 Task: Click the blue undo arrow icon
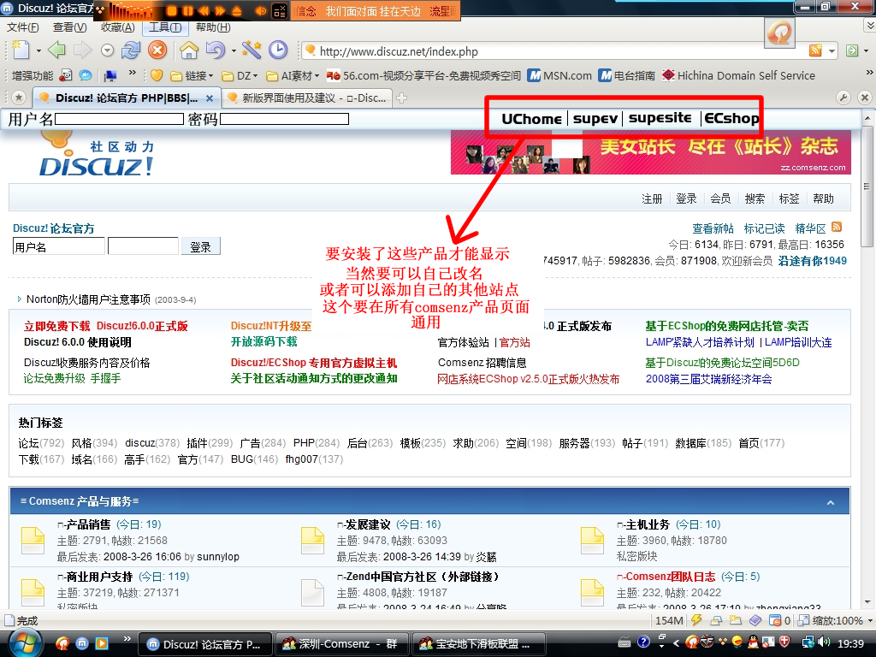coord(215,50)
